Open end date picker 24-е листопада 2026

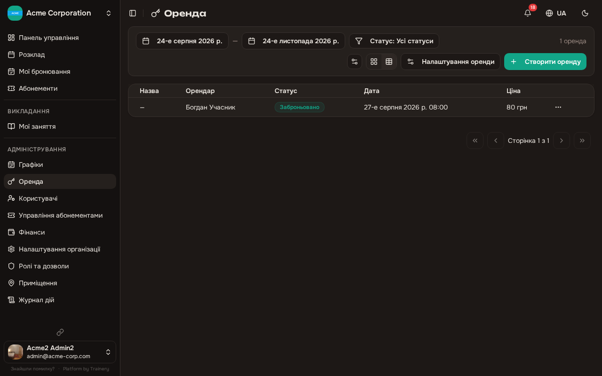(293, 41)
